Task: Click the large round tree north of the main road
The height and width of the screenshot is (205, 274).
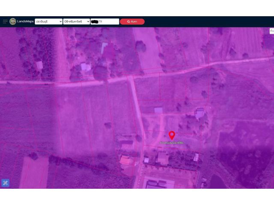Action: (x=141, y=47)
